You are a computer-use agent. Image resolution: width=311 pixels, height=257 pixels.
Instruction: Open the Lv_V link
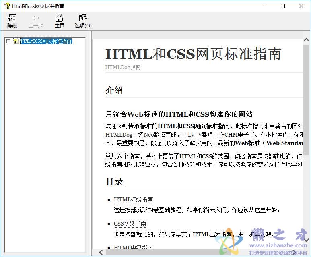coord(195,135)
